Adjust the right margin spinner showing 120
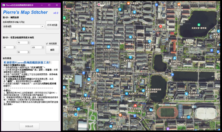Screen dimensions: 222x132 click(x=43, y=47)
